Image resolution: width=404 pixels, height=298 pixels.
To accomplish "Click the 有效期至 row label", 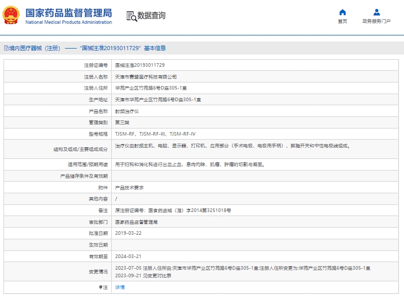I will click(98, 256).
